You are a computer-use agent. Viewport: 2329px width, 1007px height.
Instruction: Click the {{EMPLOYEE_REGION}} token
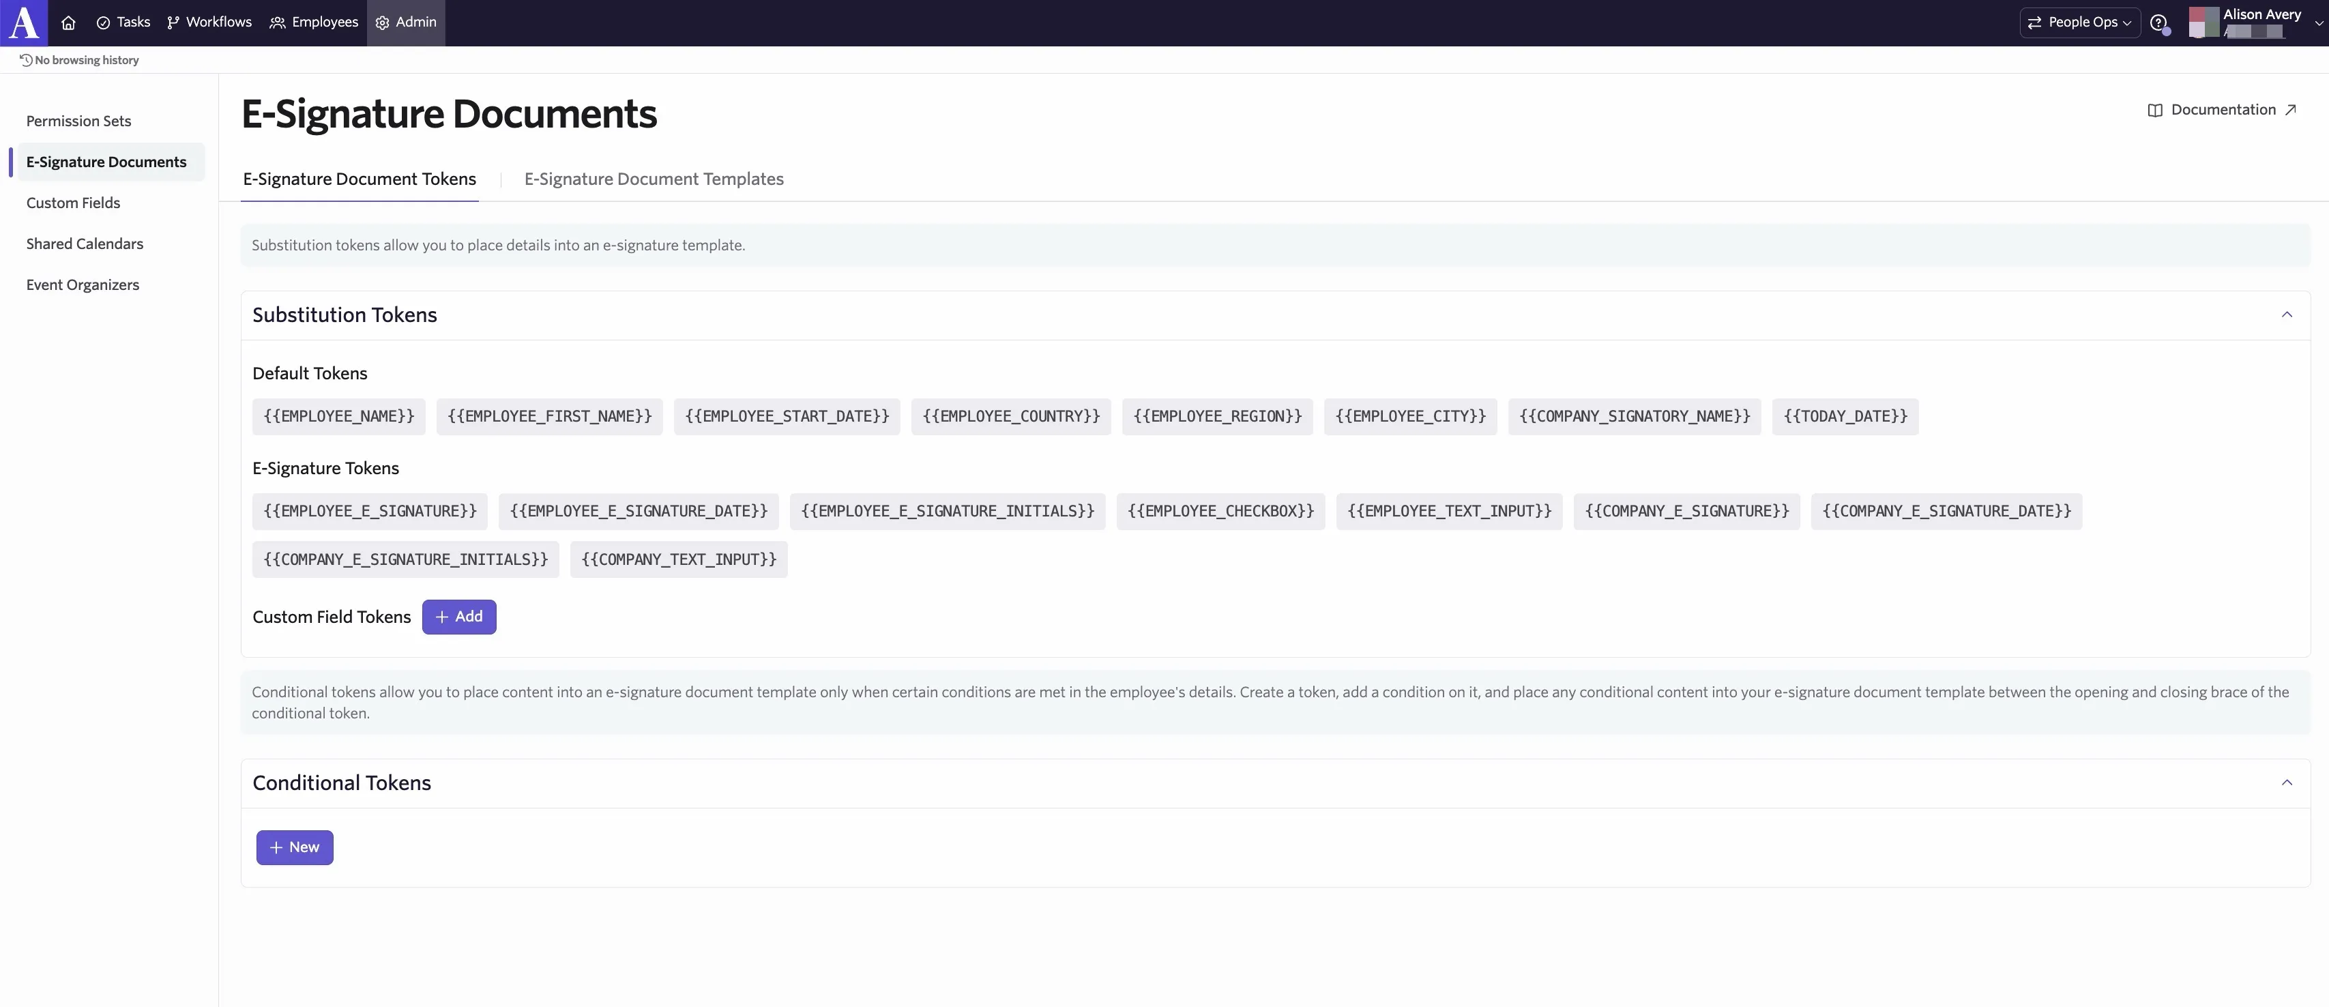[1218, 417]
